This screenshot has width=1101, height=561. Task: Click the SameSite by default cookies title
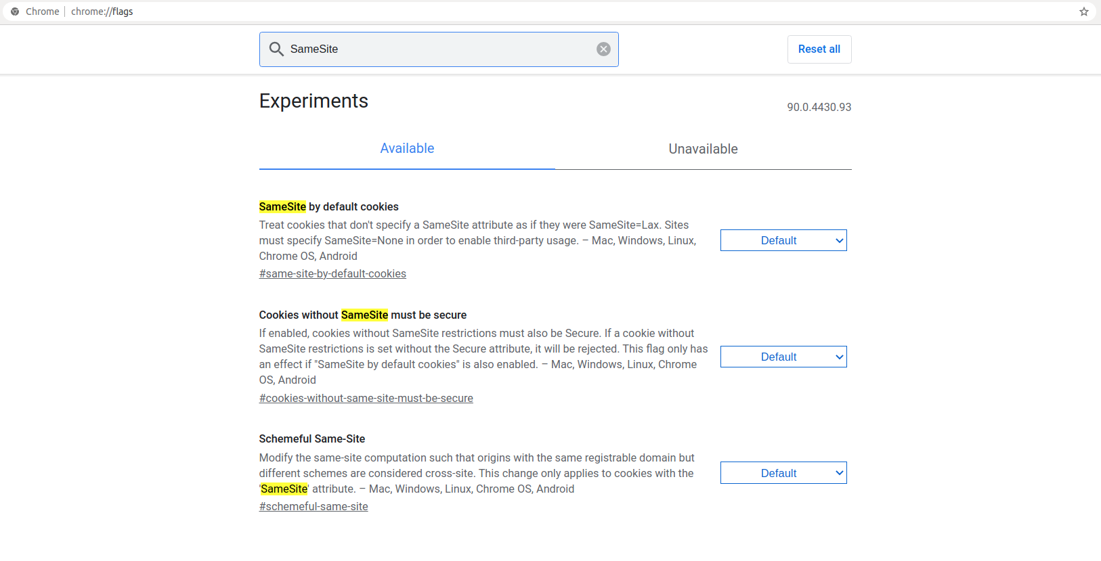pyautogui.click(x=328, y=206)
